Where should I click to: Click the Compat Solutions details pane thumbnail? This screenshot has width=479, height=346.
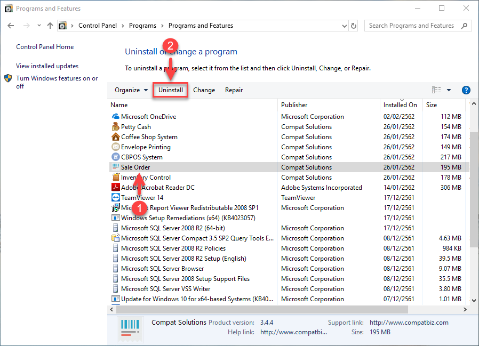pos(130,329)
